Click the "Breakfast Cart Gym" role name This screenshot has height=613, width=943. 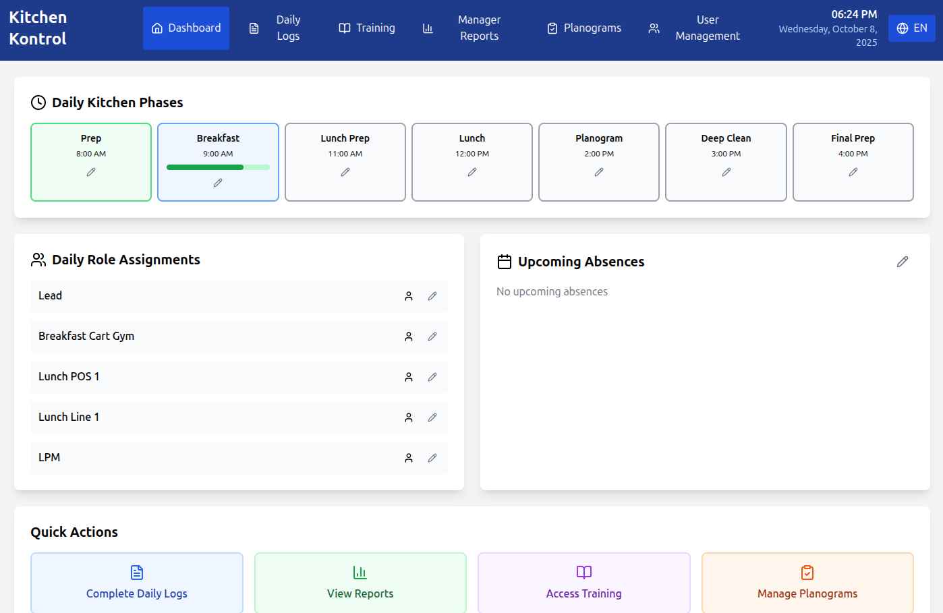tap(86, 336)
